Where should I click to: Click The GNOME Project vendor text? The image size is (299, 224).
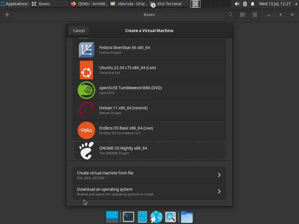[114, 153]
